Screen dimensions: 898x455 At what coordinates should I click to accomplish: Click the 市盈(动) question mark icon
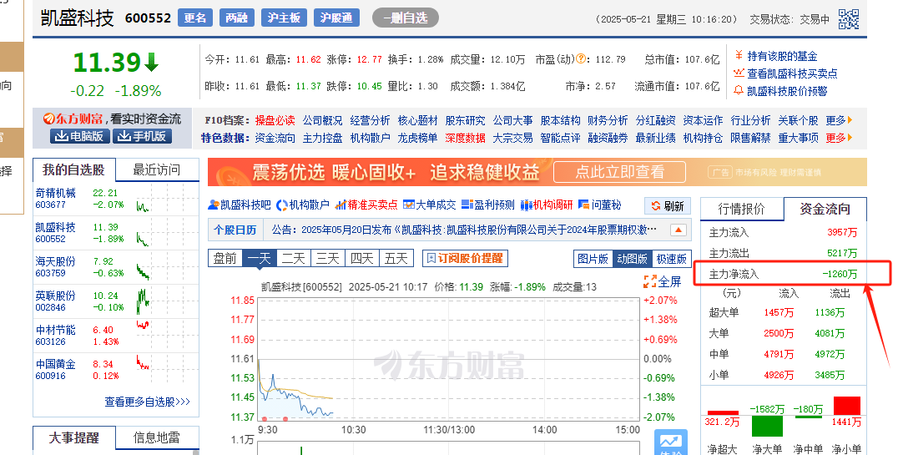pos(582,59)
